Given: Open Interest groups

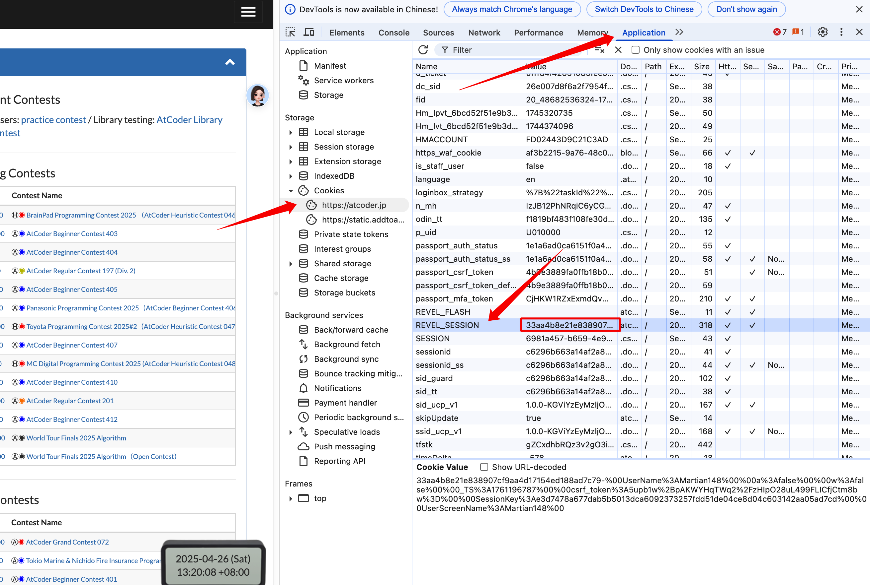Looking at the screenshot, I should [342, 249].
